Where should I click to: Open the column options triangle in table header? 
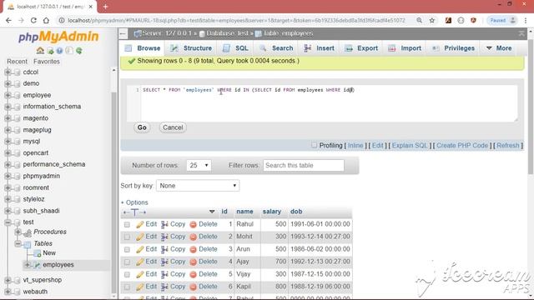click(212, 212)
